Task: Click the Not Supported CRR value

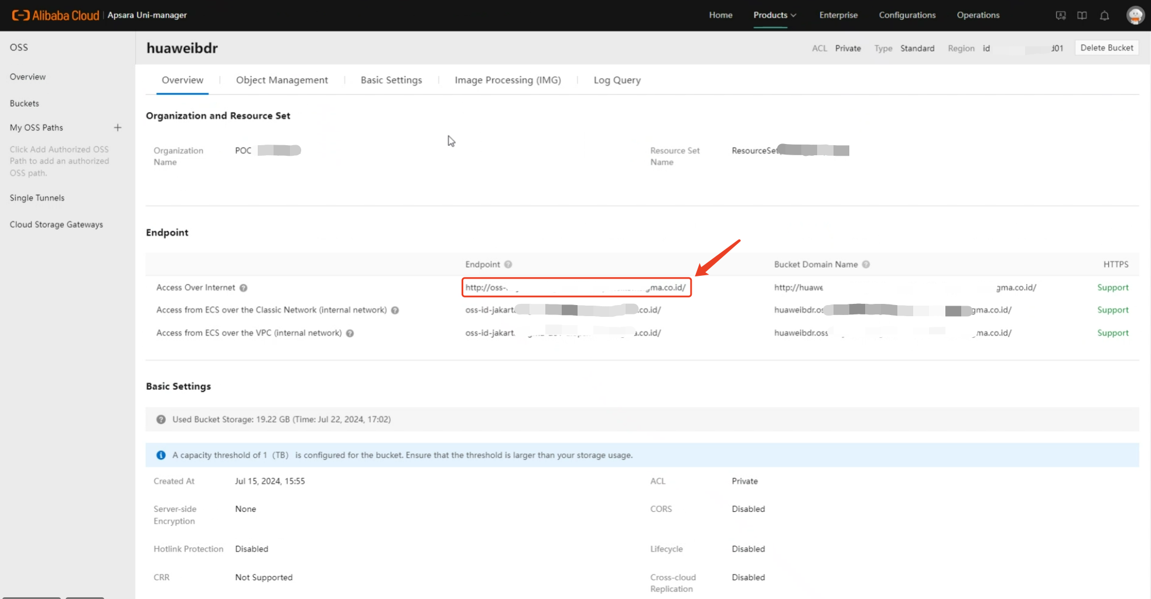Action: 264,577
